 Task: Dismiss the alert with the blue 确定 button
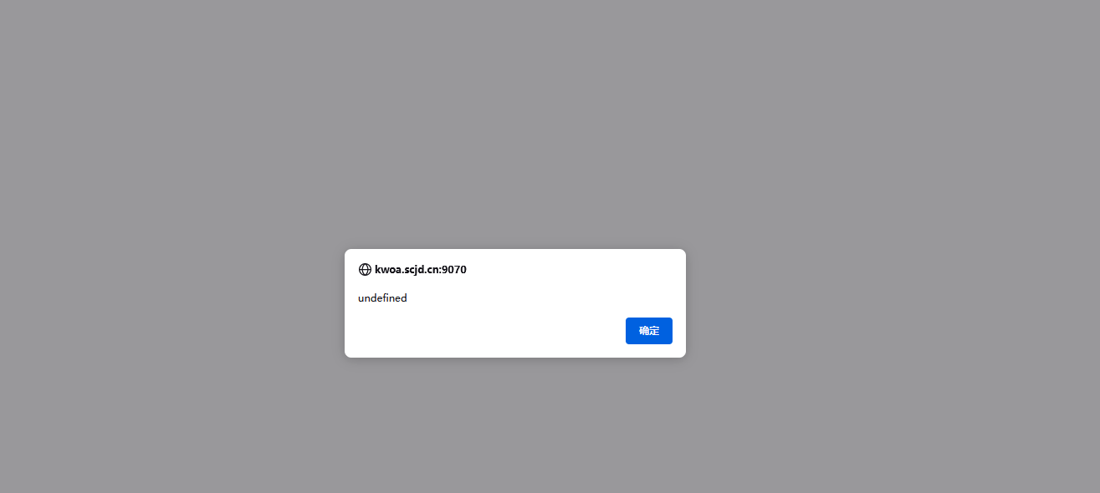pyautogui.click(x=648, y=331)
